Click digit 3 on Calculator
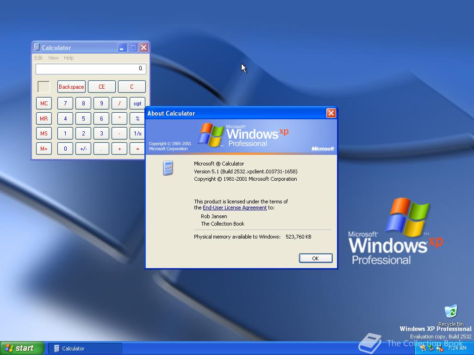The height and width of the screenshot is (355, 474). pyautogui.click(x=101, y=134)
